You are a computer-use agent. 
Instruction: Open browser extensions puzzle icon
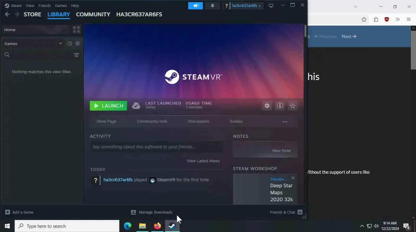tap(376, 19)
